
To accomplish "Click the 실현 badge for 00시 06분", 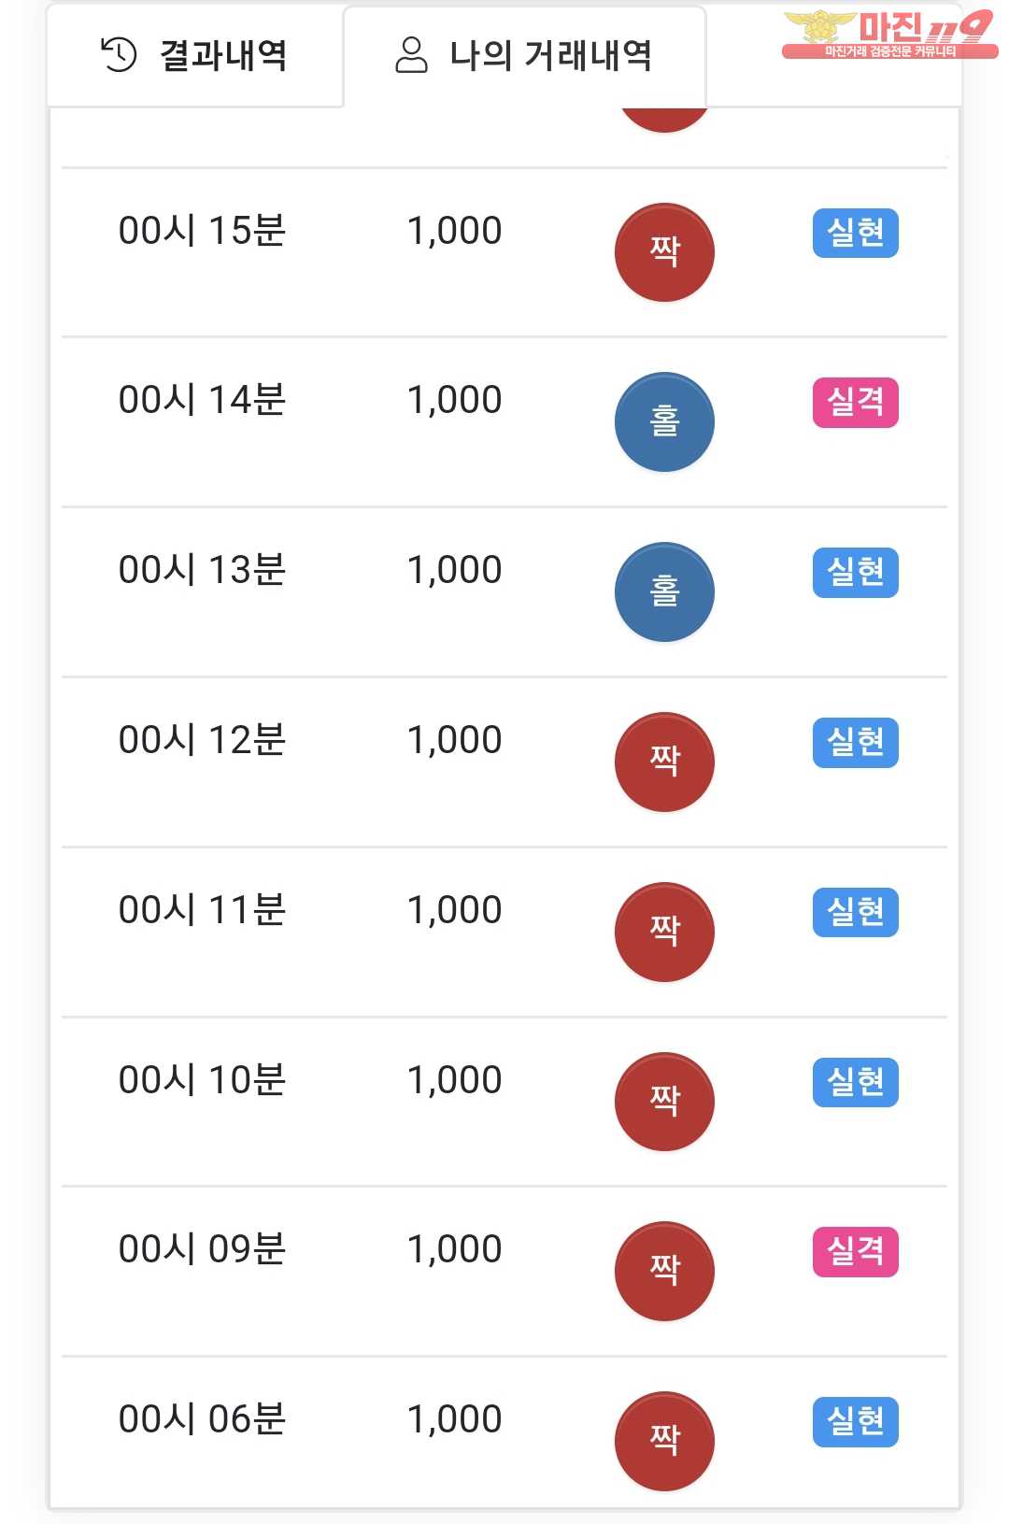I will [855, 1421].
